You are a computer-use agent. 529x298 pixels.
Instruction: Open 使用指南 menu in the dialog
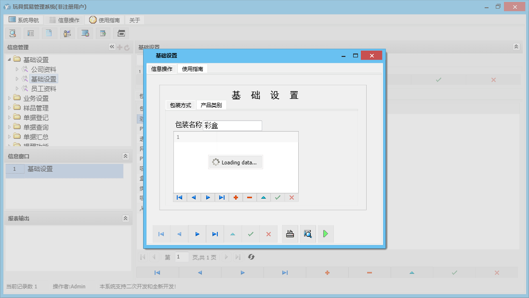point(192,69)
